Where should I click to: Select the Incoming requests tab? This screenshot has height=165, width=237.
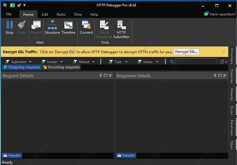click(61, 67)
